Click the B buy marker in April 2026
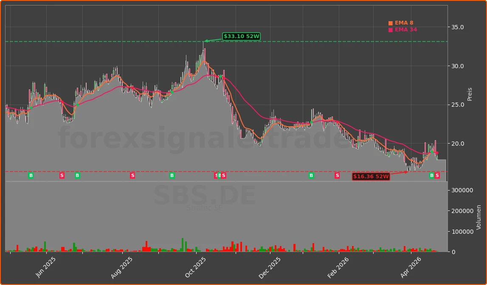 431,176
